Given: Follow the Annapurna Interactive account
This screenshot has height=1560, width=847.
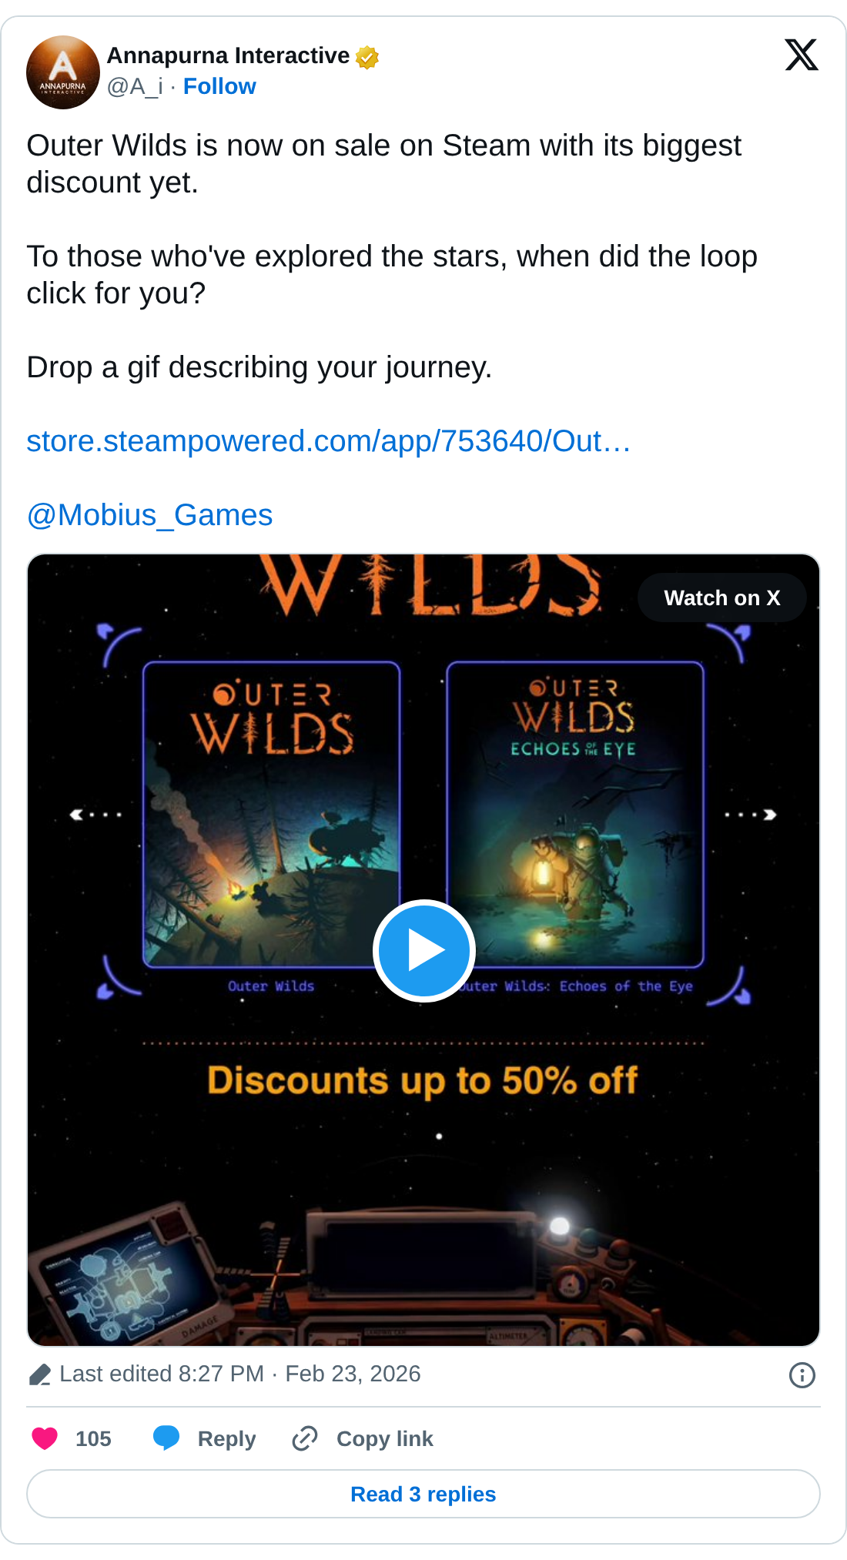Looking at the screenshot, I should coord(219,86).
